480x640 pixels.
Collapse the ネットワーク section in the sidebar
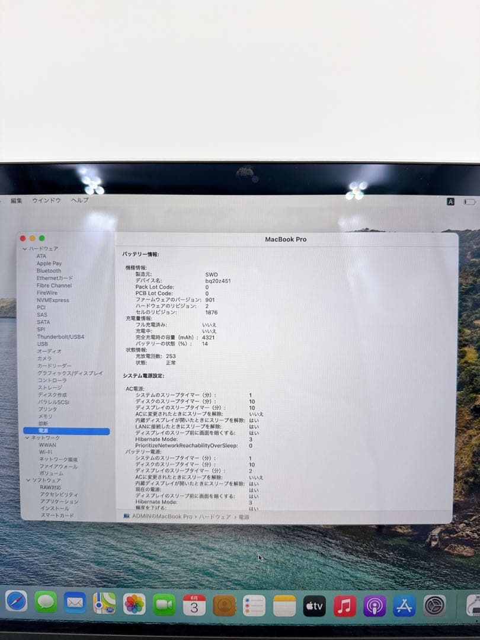(26, 437)
